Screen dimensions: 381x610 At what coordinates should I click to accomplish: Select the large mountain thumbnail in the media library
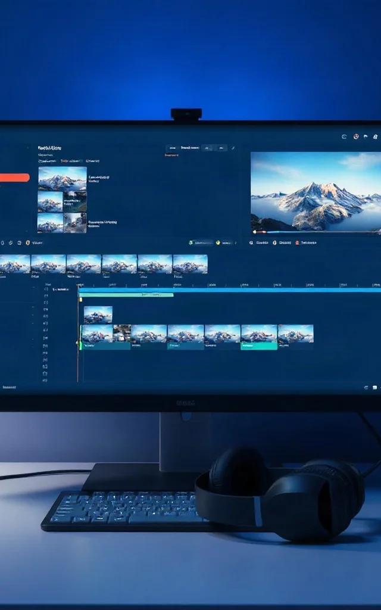tap(62, 179)
